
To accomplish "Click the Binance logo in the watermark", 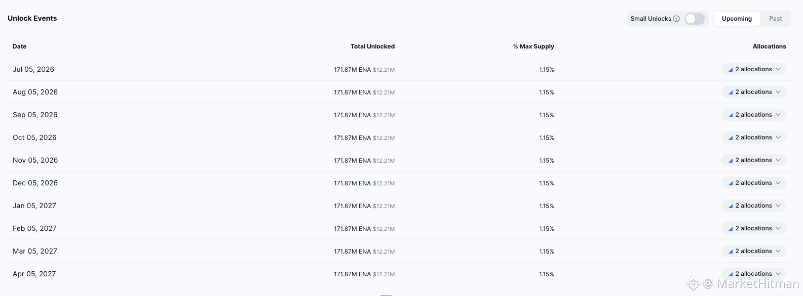I will pos(693,284).
